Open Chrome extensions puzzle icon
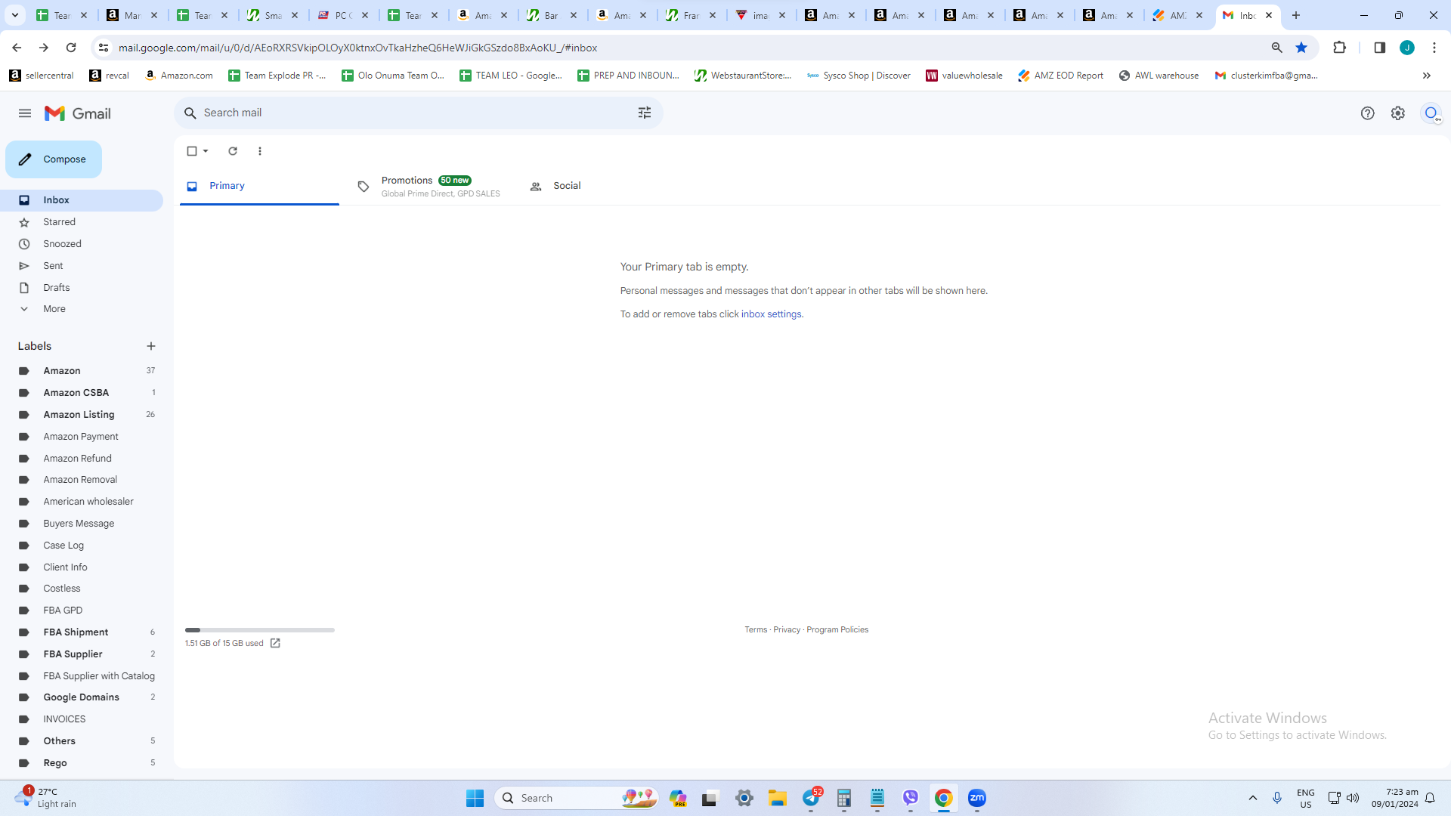The image size is (1451, 816). tap(1339, 48)
